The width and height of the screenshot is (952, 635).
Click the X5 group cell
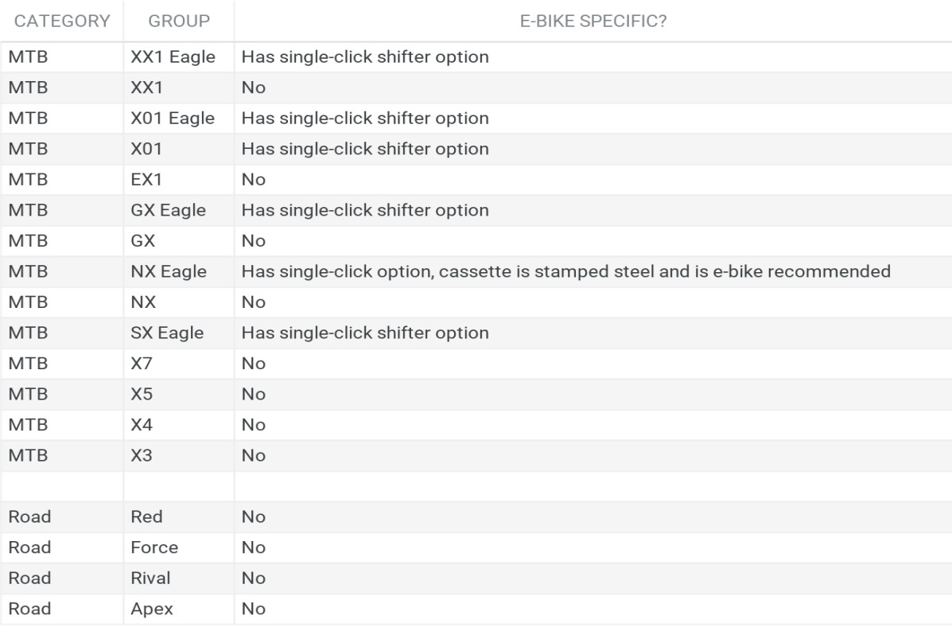click(x=179, y=395)
